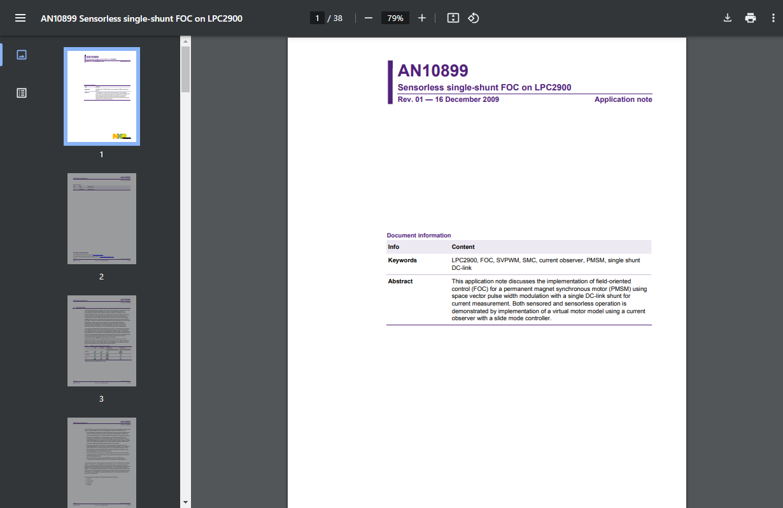Select the page 3 thumbnail

(x=102, y=341)
